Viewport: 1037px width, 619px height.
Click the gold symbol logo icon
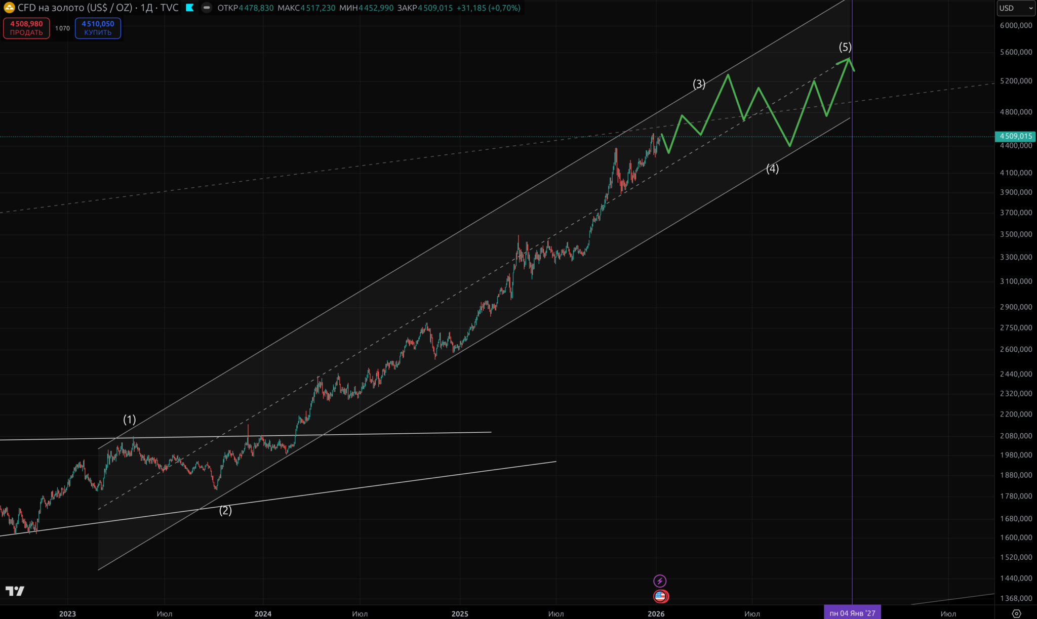(x=9, y=8)
